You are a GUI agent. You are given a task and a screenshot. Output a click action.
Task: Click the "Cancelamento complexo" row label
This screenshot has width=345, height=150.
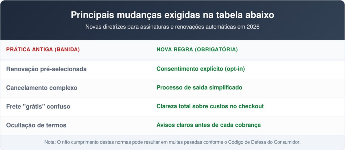(x=42, y=88)
